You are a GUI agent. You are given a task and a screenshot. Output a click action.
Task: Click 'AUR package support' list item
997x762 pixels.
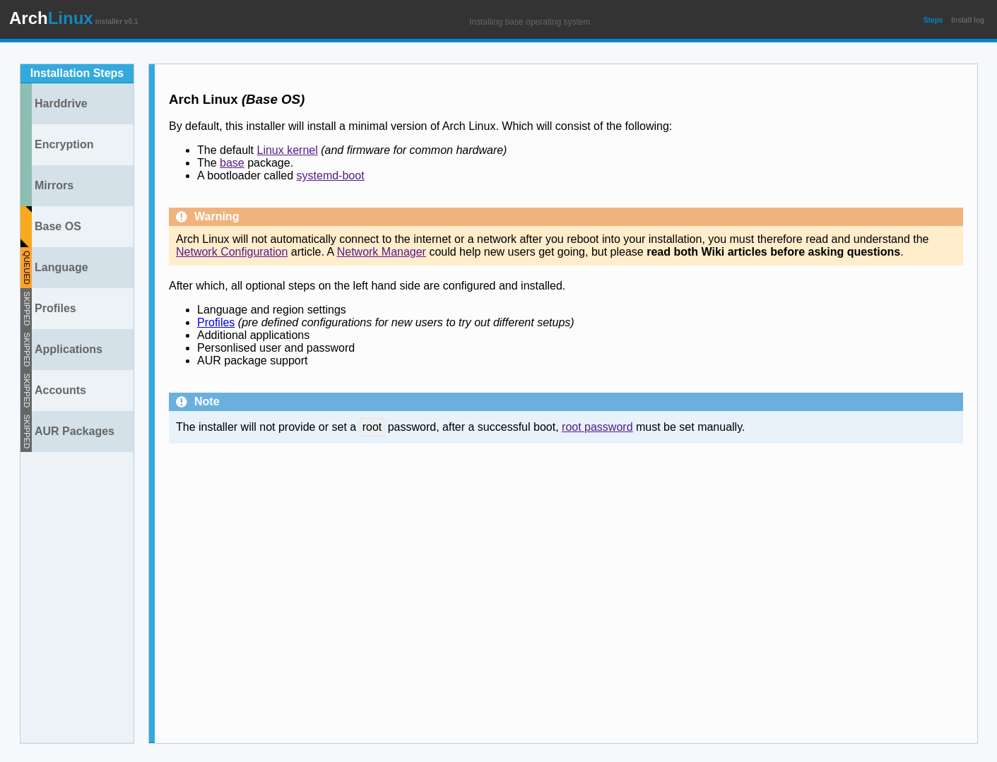(x=252, y=361)
